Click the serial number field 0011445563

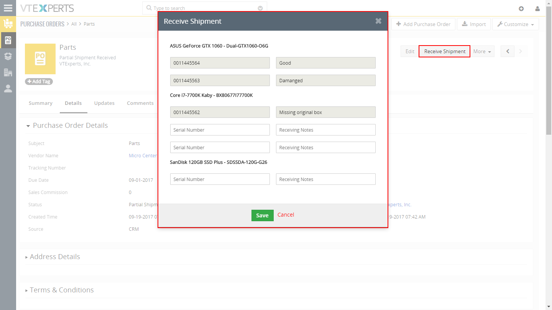click(220, 80)
